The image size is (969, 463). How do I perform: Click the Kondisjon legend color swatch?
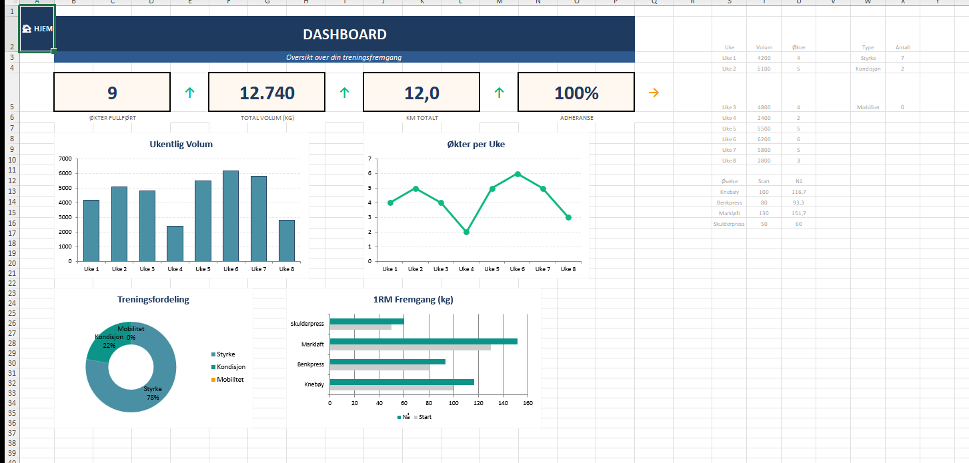pyautogui.click(x=213, y=367)
